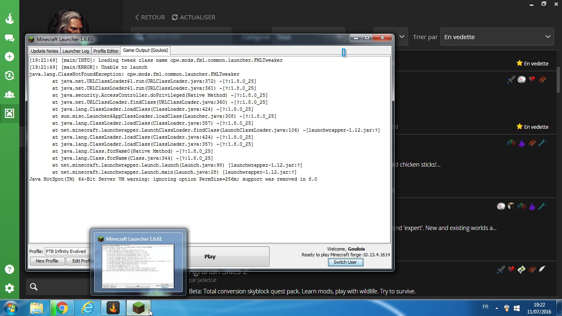Open the help question mark icon
This screenshot has height=316, width=562.
9,269
